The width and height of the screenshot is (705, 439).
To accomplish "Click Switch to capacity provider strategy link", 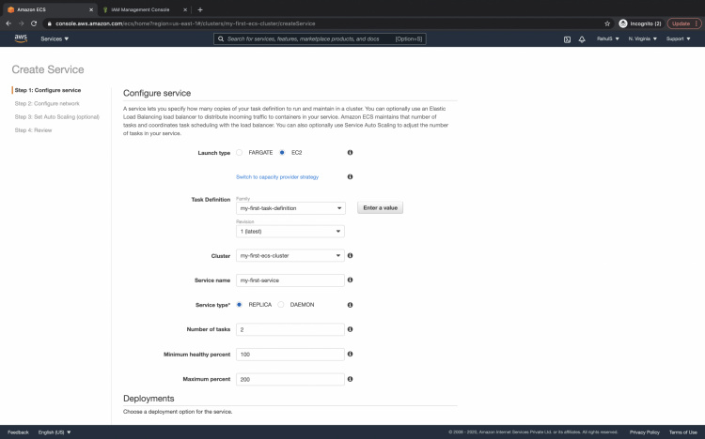I will coord(277,177).
